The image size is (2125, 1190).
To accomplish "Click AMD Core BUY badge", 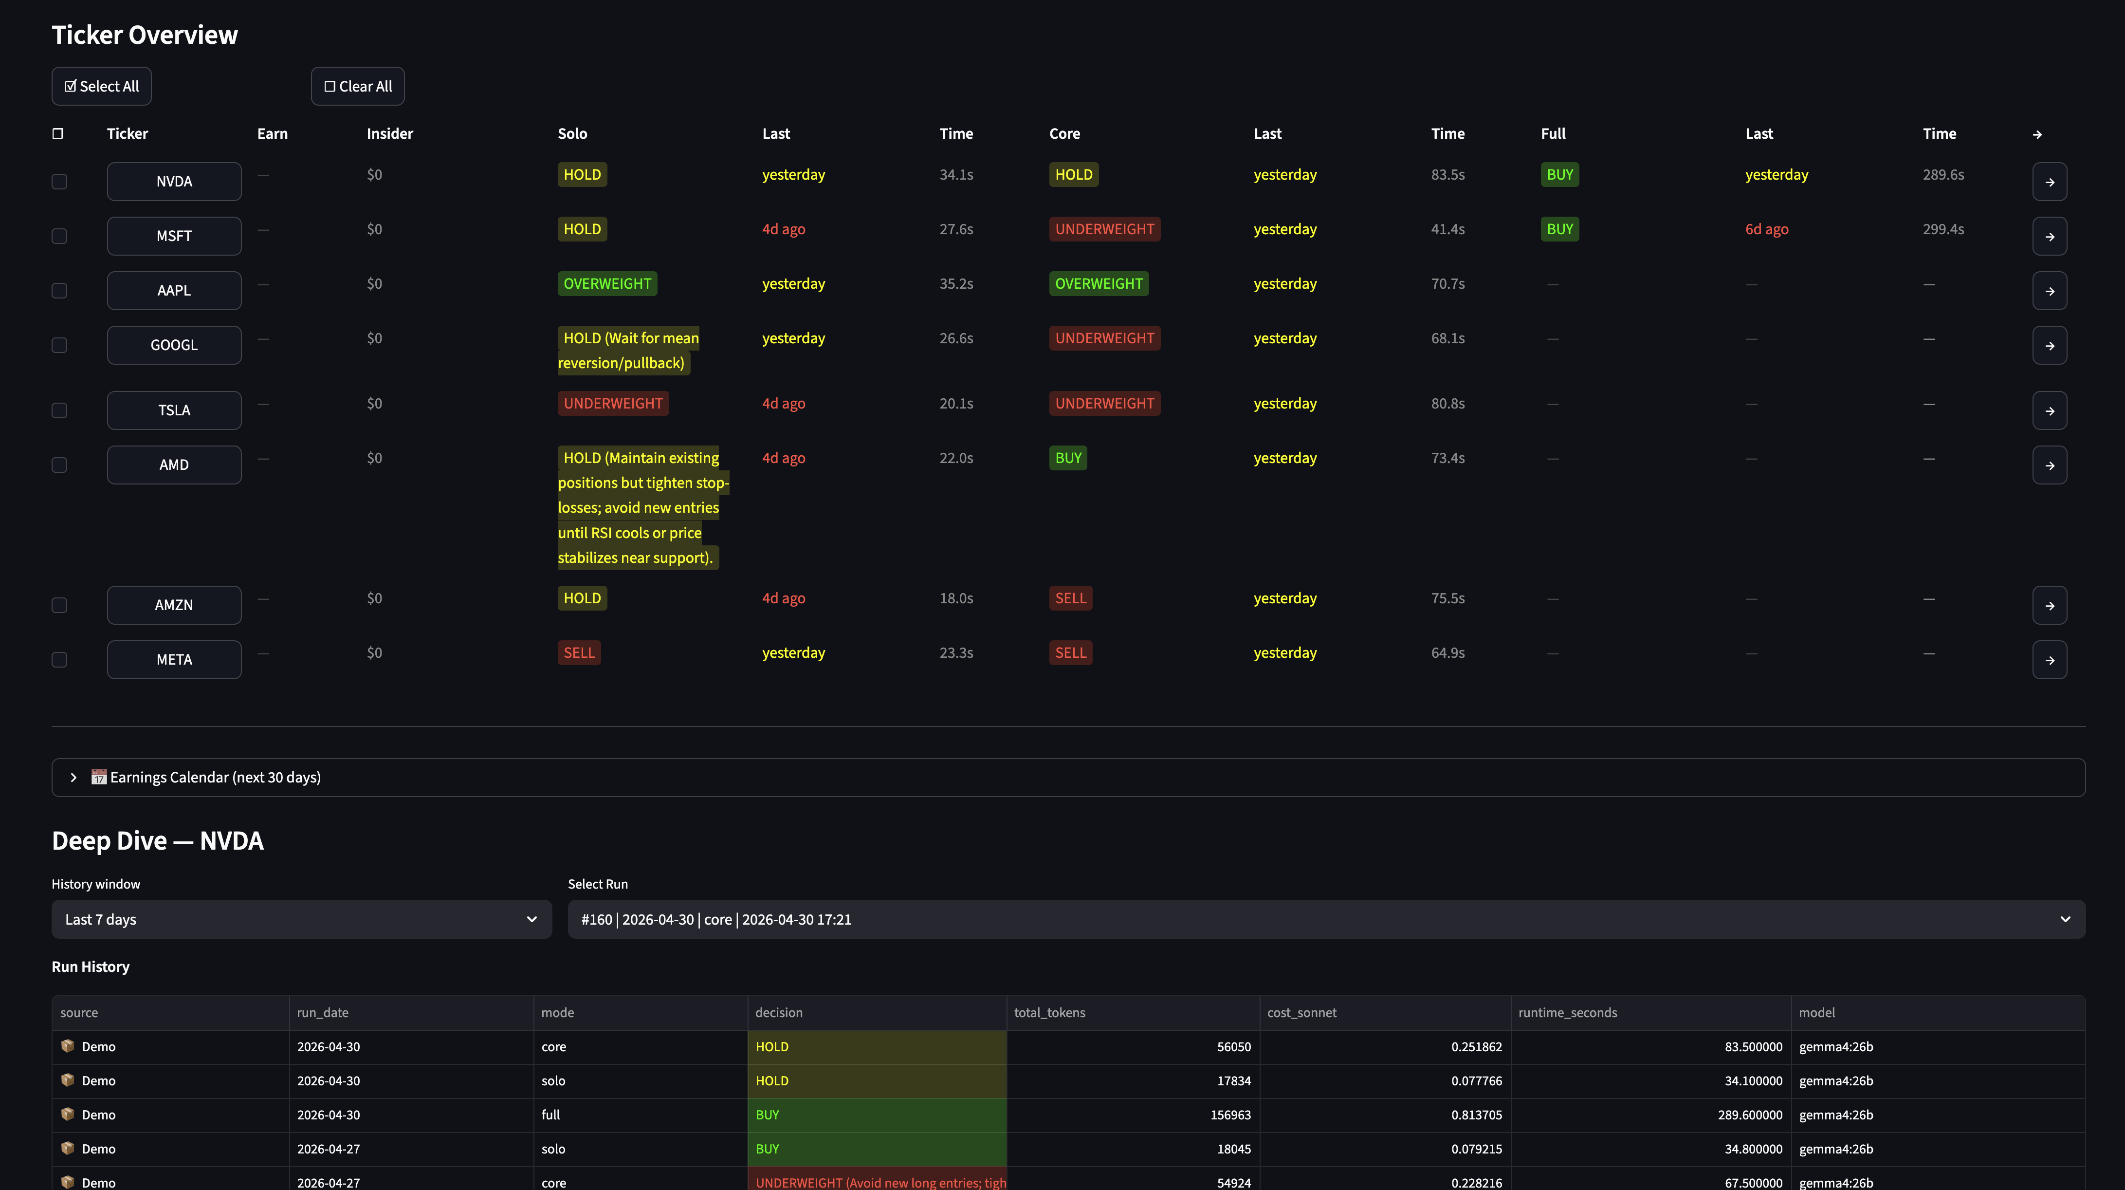I will pyautogui.click(x=1067, y=458).
